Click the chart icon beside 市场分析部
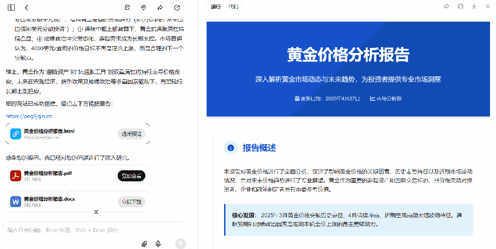This screenshot has width=496, height=249. tap(373, 98)
